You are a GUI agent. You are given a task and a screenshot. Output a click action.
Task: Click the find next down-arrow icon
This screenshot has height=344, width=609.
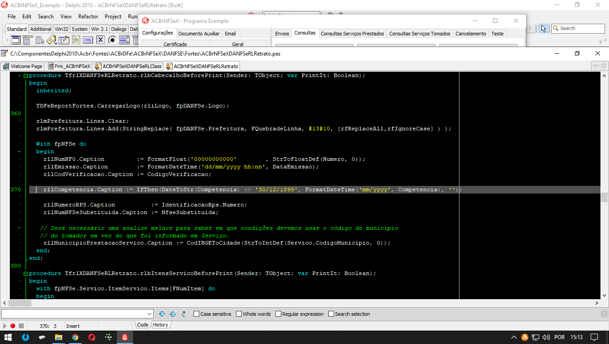(162, 314)
